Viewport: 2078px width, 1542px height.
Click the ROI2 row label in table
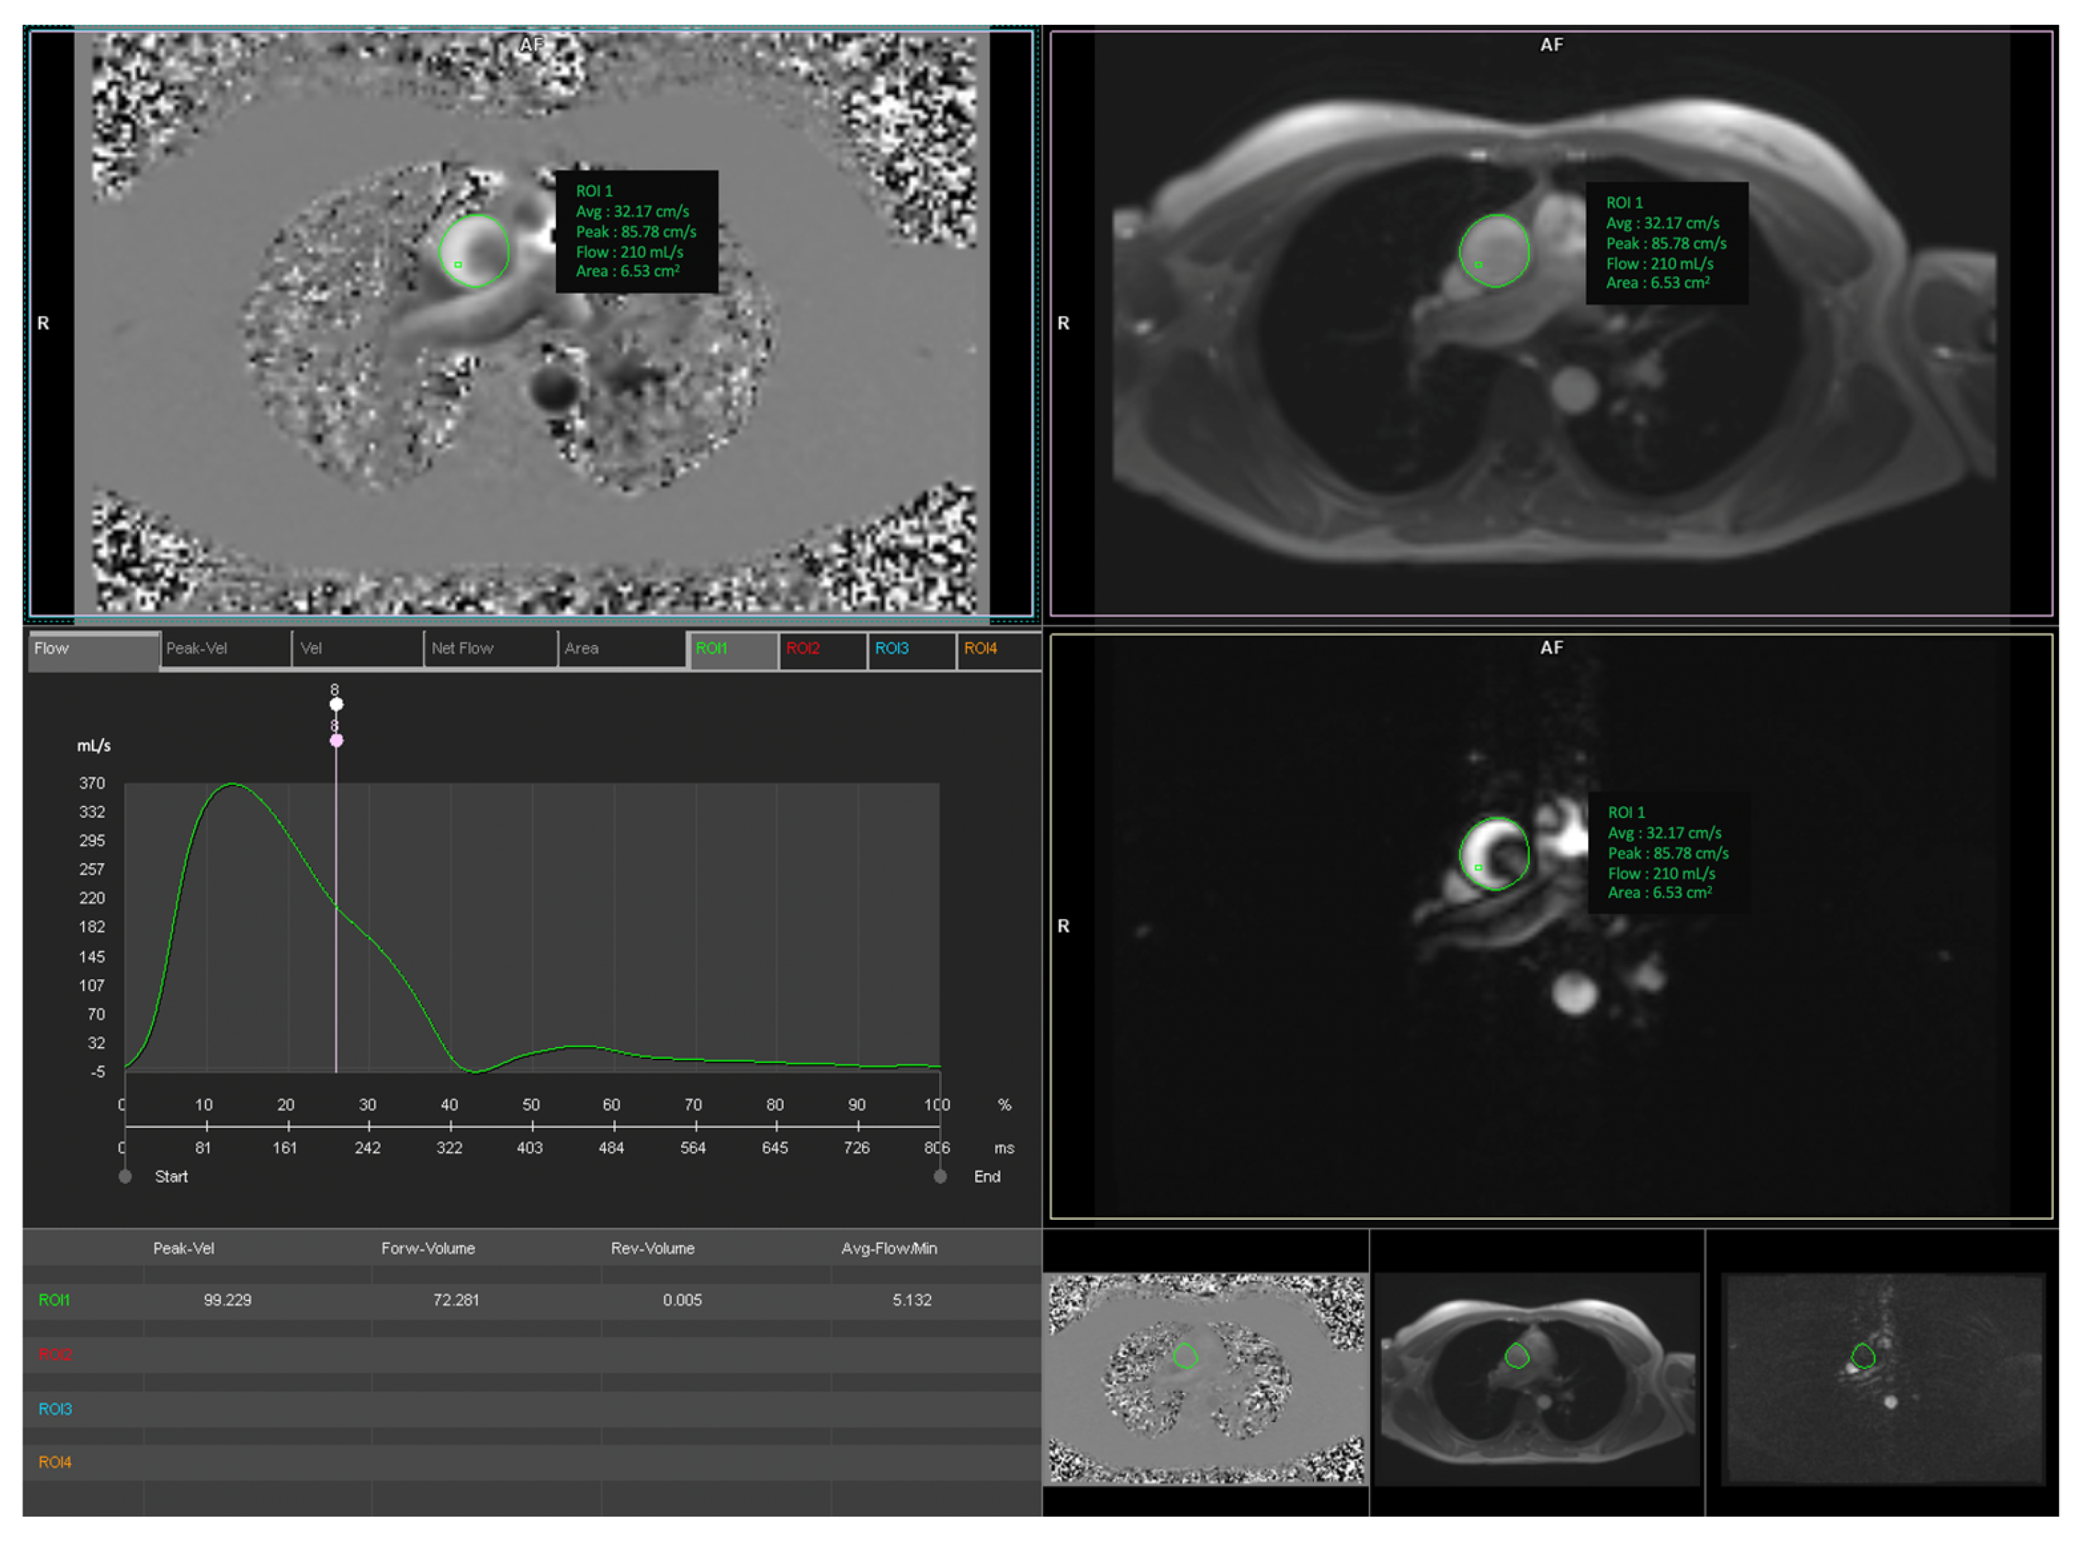(x=55, y=1354)
